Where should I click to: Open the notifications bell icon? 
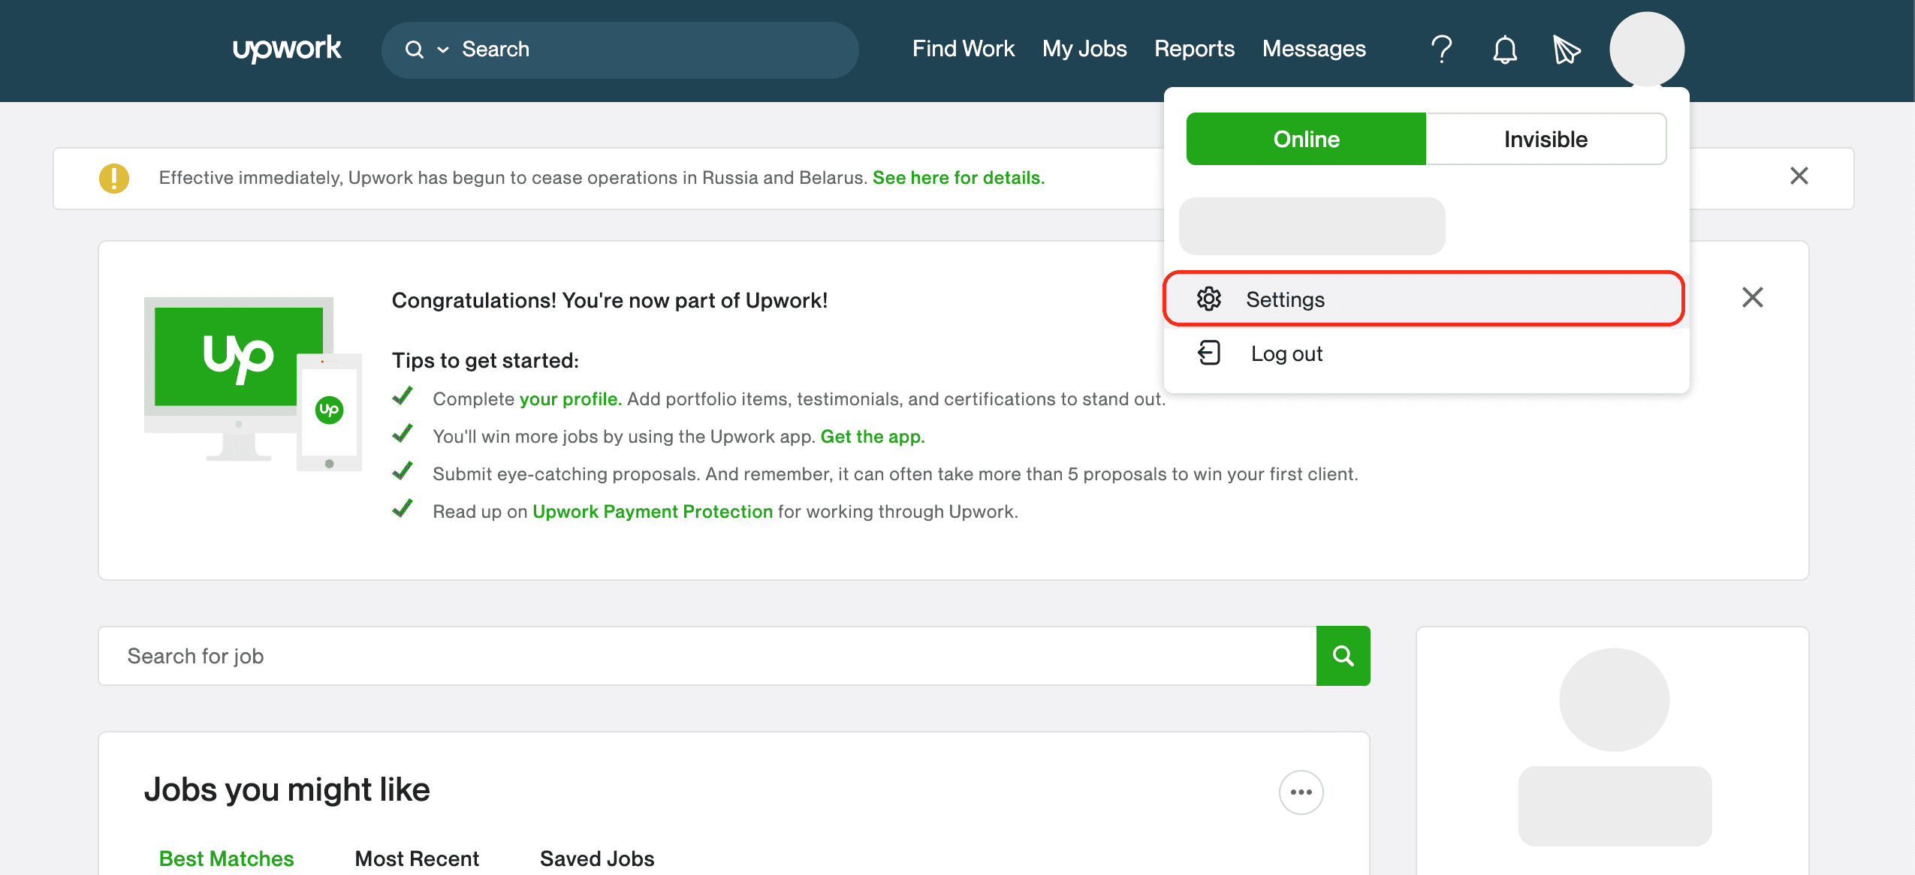[x=1504, y=50]
